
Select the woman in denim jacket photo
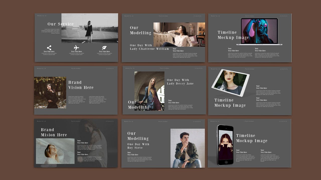coord(149,91)
